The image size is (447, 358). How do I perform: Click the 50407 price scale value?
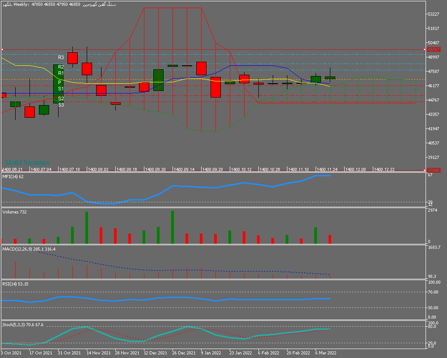434,43
